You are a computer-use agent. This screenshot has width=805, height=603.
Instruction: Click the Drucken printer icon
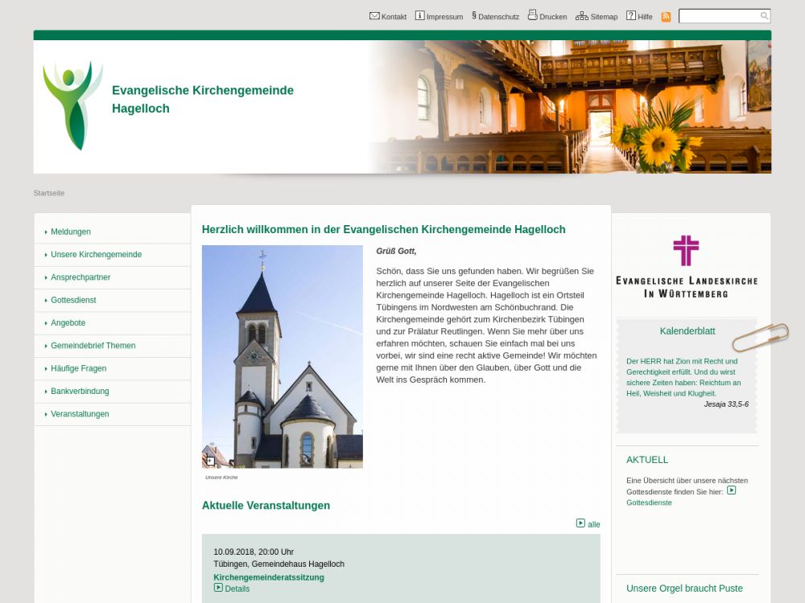[532, 15]
